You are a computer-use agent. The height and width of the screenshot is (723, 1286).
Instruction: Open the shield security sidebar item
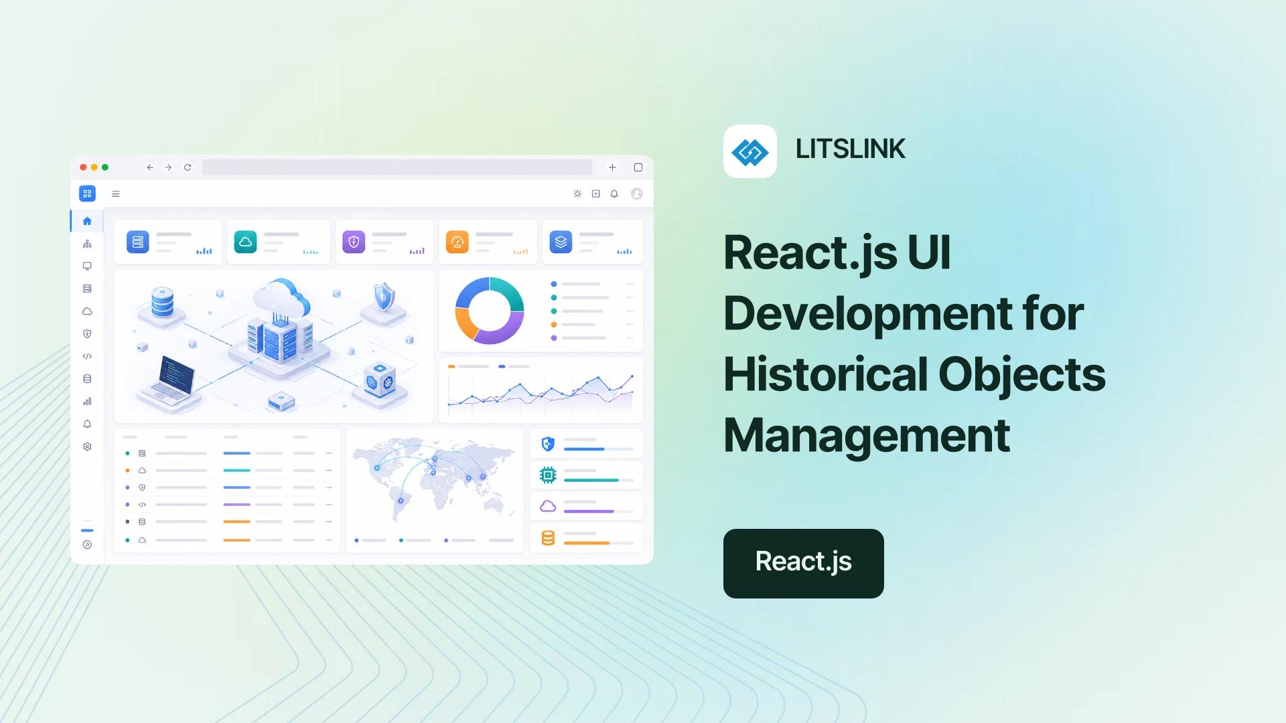point(87,333)
